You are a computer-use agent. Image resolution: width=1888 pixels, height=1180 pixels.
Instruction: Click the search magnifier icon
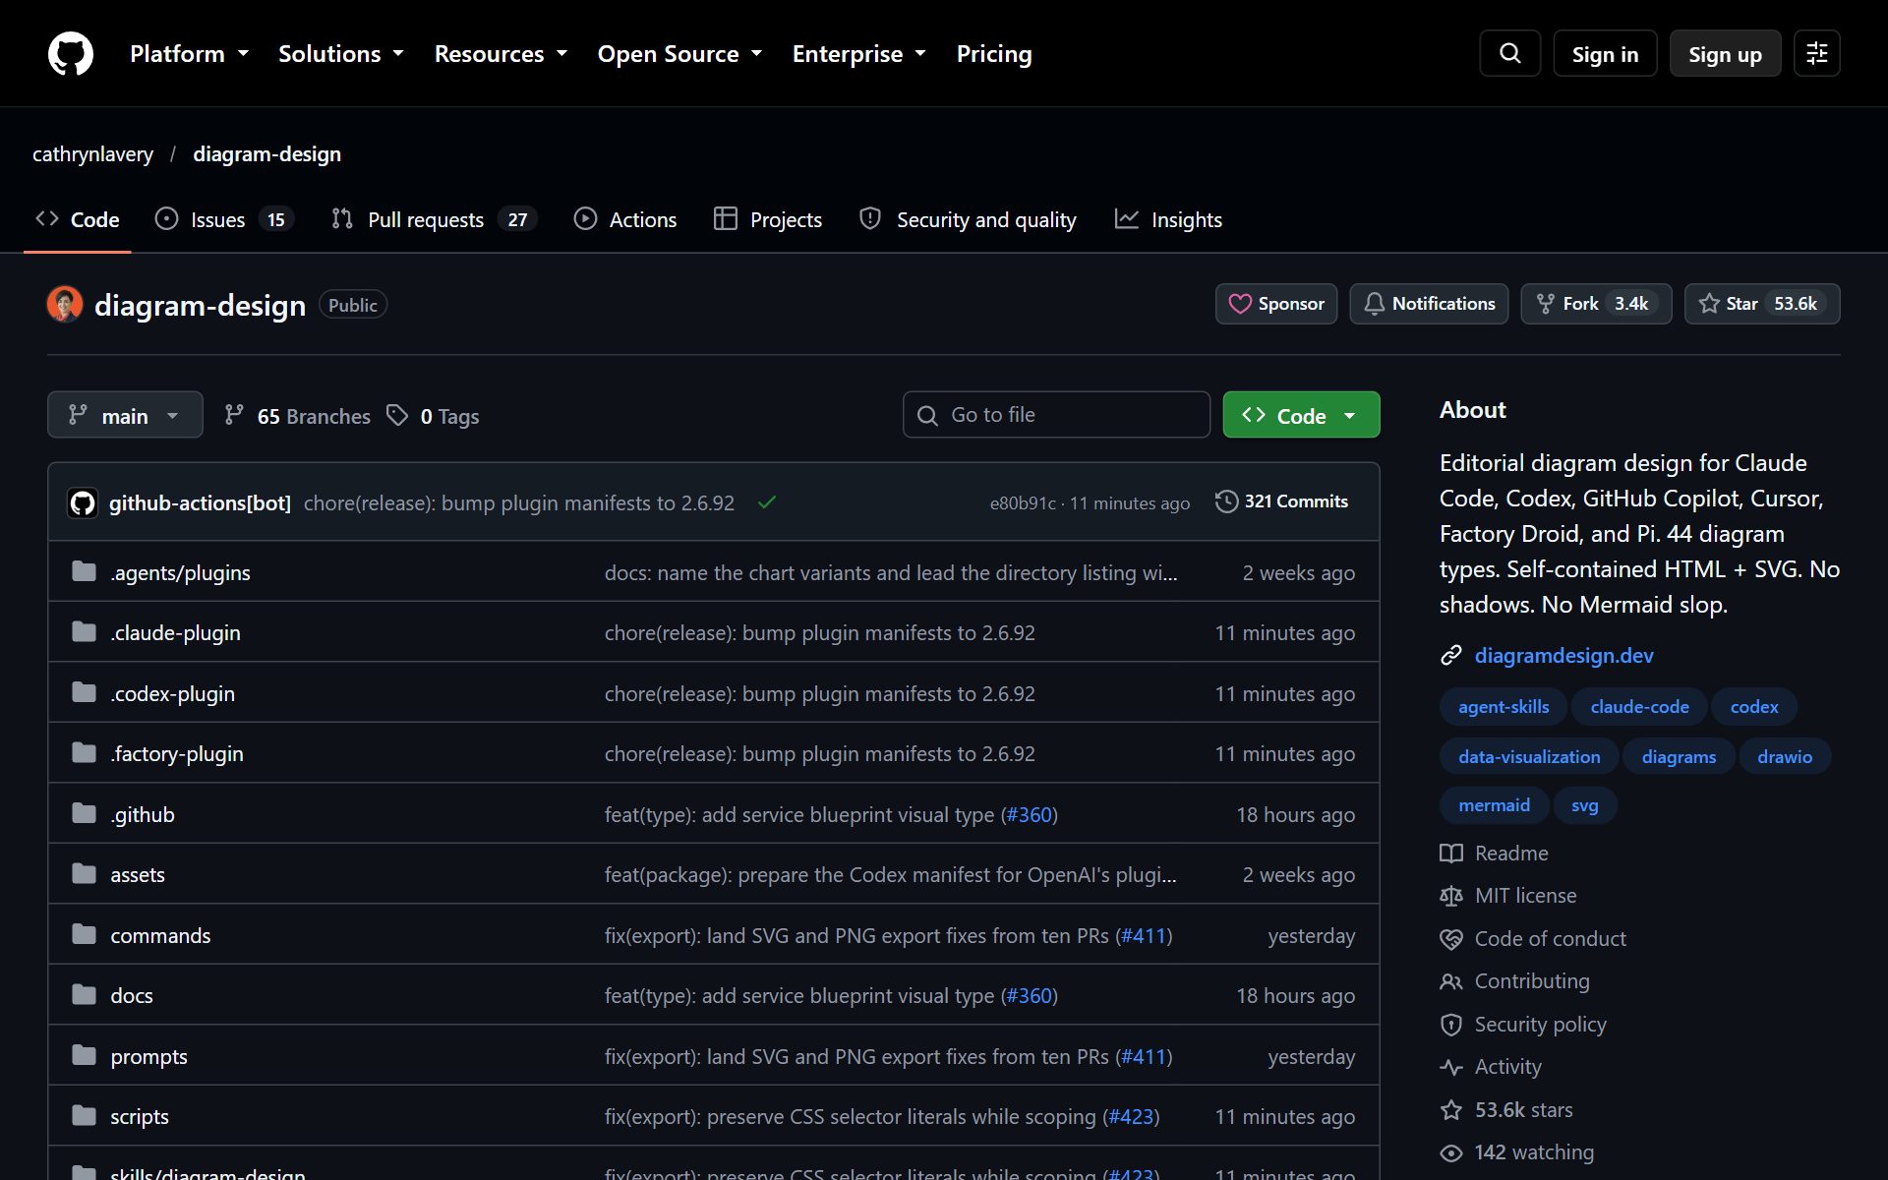click(1509, 53)
